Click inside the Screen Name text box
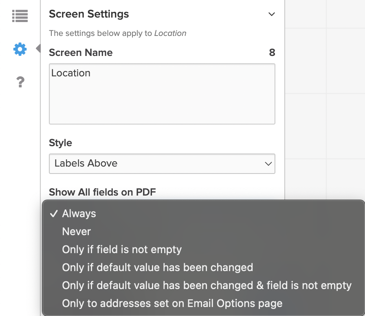 [x=162, y=94]
